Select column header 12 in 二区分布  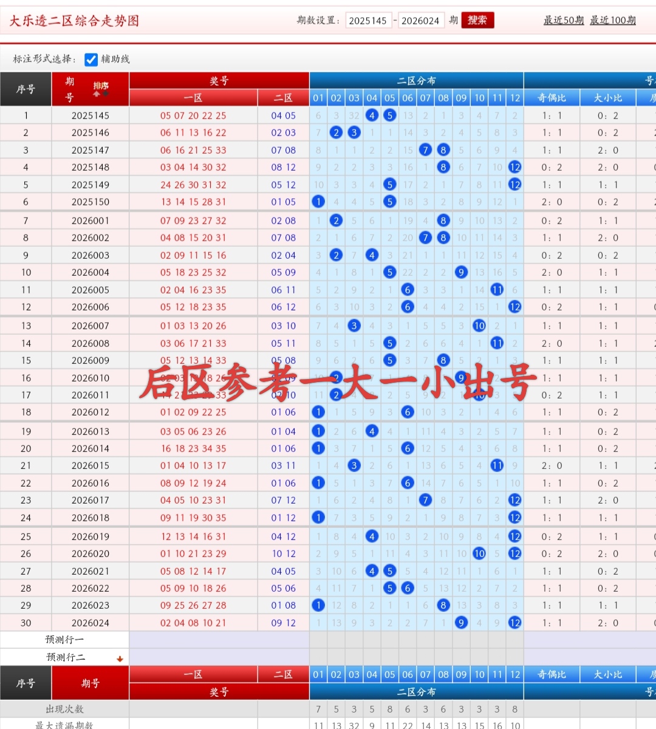[x=514, y=97]
